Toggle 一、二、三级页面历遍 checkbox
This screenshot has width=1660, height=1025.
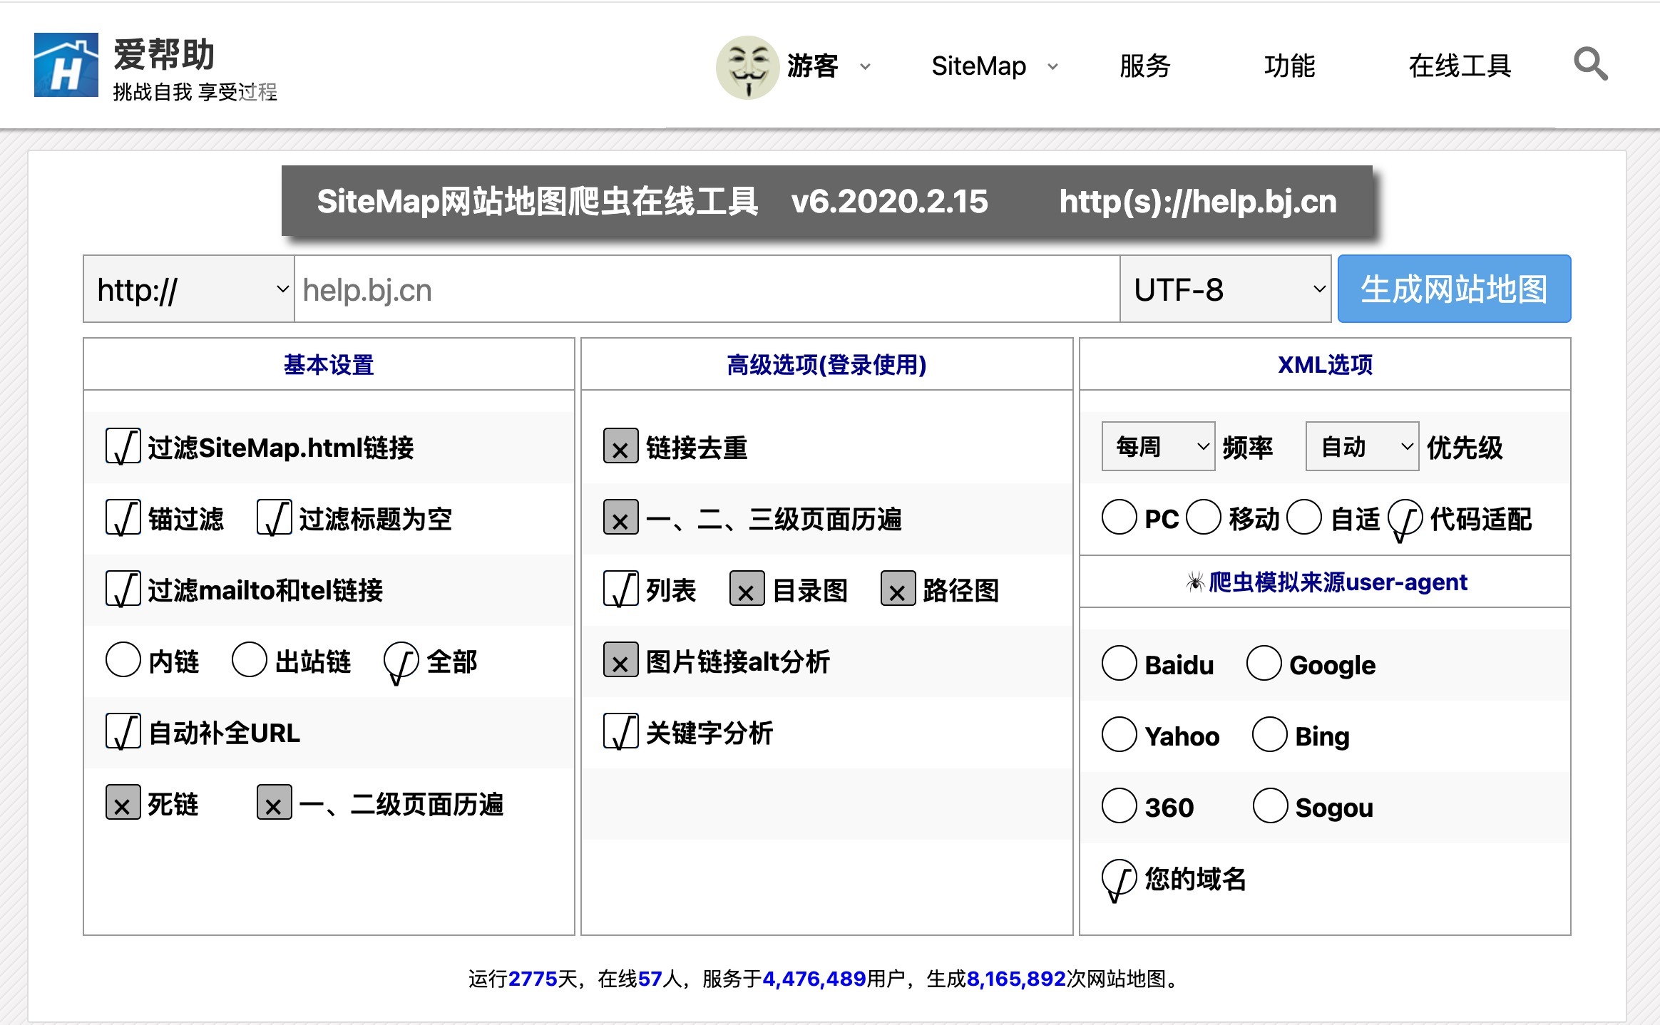620,517
